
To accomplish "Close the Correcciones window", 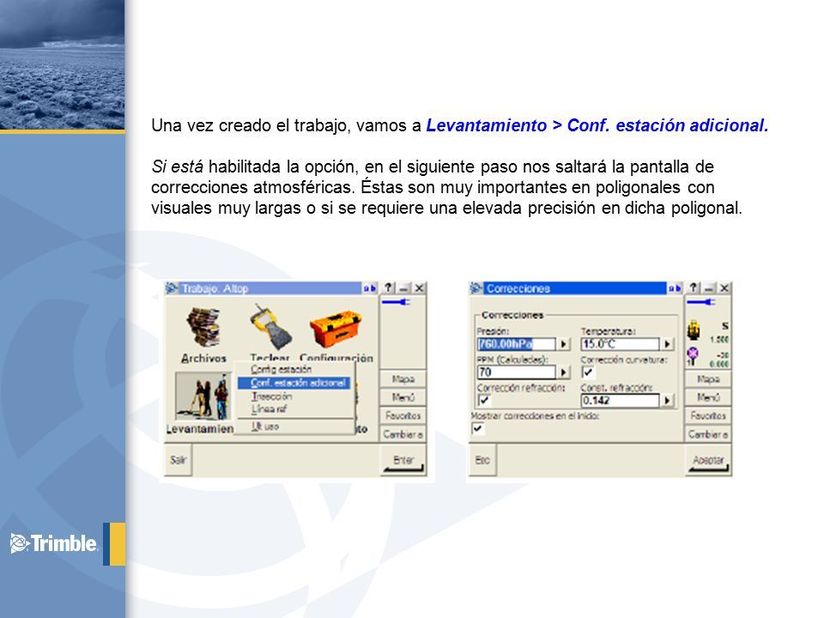I will pos(724,288).
